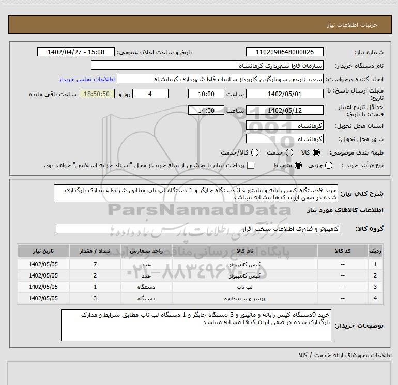Click the request creator name field
398x385 pixels.
pos(220,79)
